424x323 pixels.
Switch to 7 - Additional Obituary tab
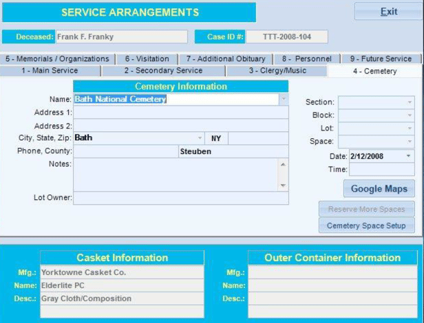click(226, 59)
